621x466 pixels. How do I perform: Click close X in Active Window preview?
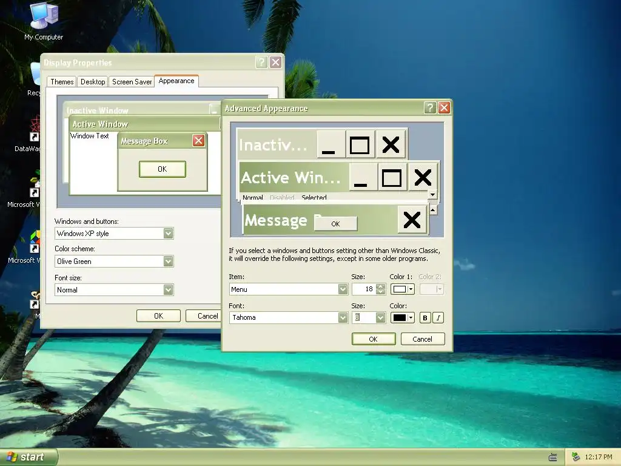(x=423, y=177)
